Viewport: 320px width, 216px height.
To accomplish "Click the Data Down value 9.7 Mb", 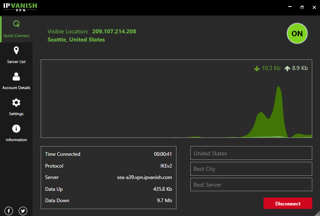I will click(165, 201).
